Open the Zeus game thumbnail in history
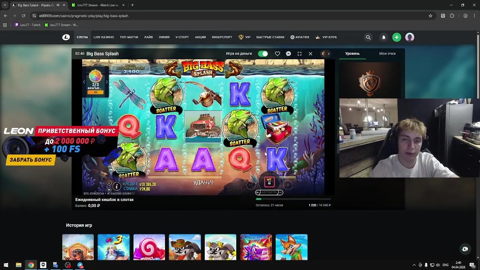 pyautogui.click(x=114, y=247)
